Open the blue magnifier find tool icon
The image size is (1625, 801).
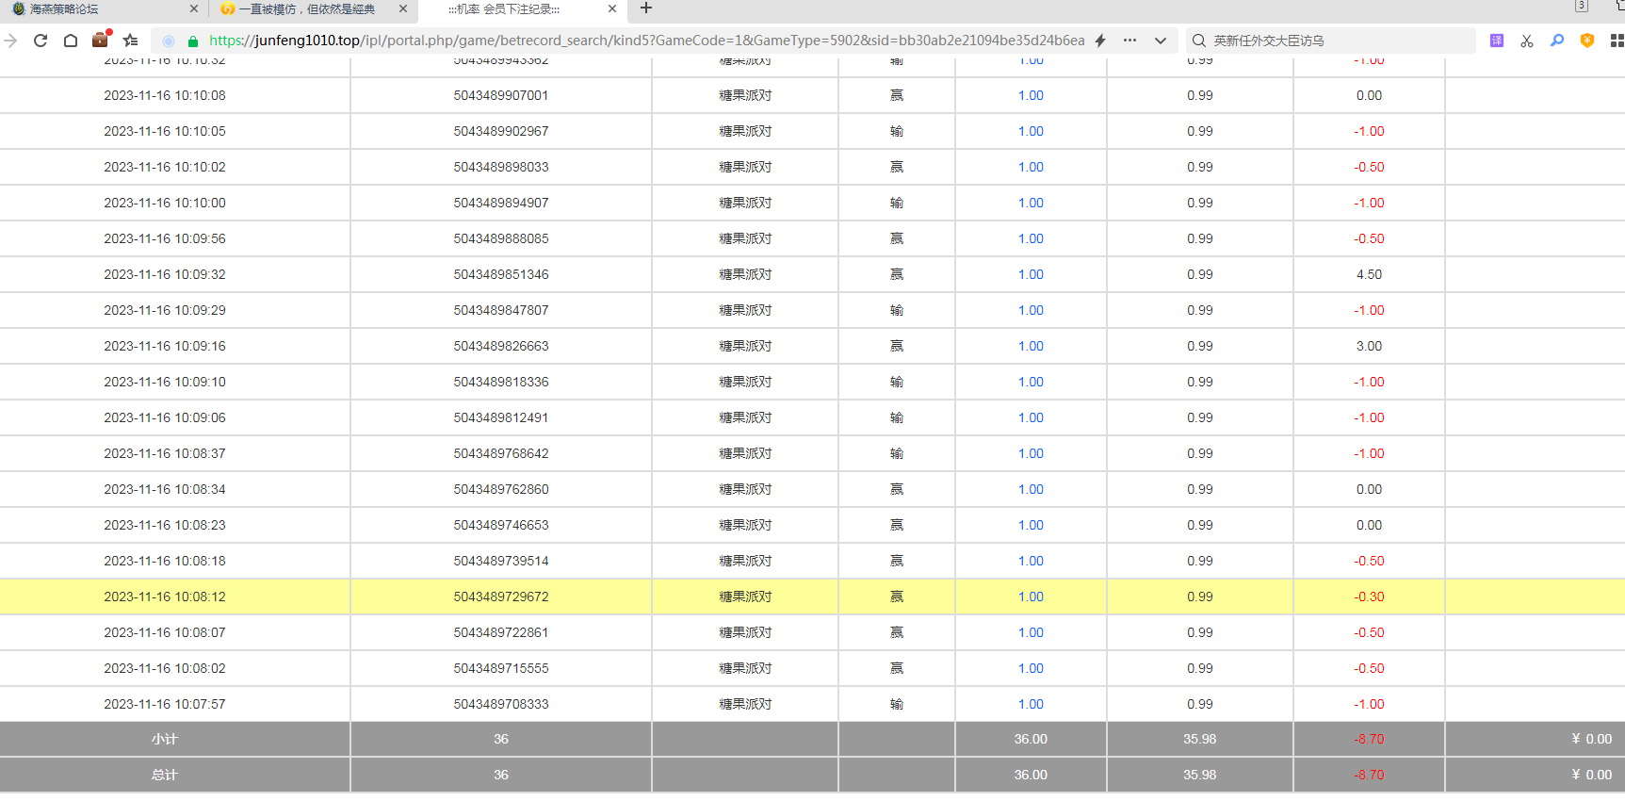click(1557, 41)
